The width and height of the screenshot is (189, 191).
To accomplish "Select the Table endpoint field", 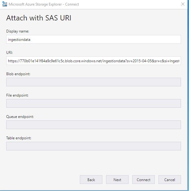I will 93,146.
